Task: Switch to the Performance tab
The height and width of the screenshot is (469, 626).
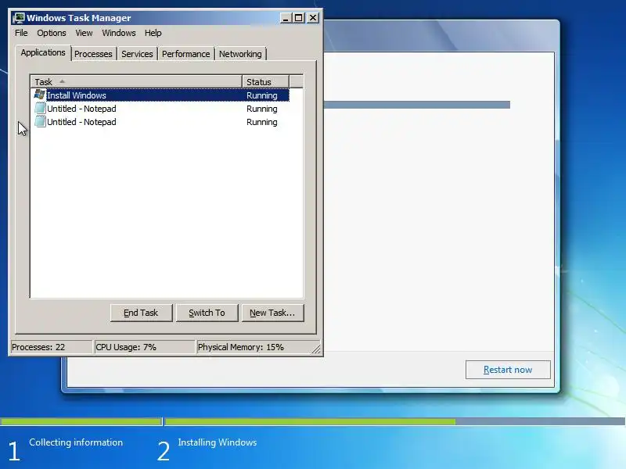Action: pyautogui.click(x=186, y=54)
